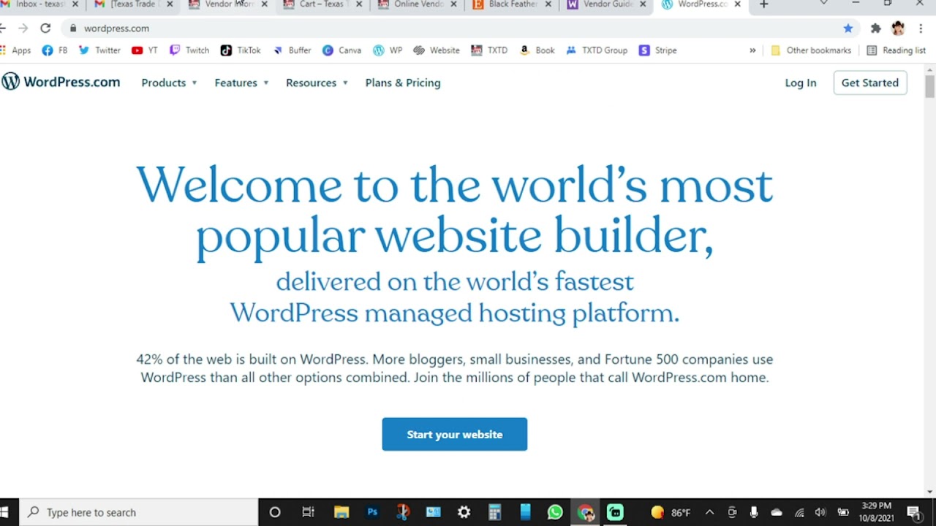
Task: Open the YT YouTube bookmark
Action: (x=144, y=50)
